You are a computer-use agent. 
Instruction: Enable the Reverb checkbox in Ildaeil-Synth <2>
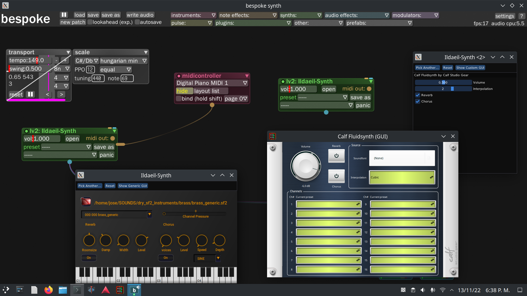coord(418,95)
